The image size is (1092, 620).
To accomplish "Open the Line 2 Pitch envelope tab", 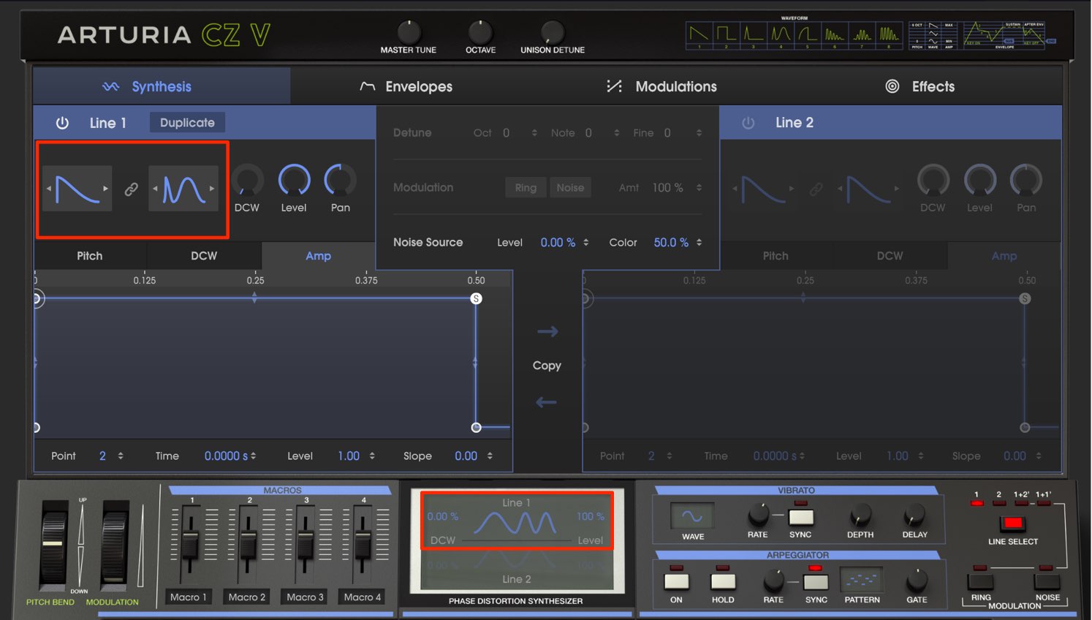I will (x=776, y=256).
